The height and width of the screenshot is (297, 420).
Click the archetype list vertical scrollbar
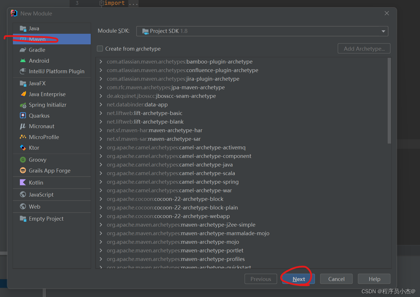[x=389, y=100]
